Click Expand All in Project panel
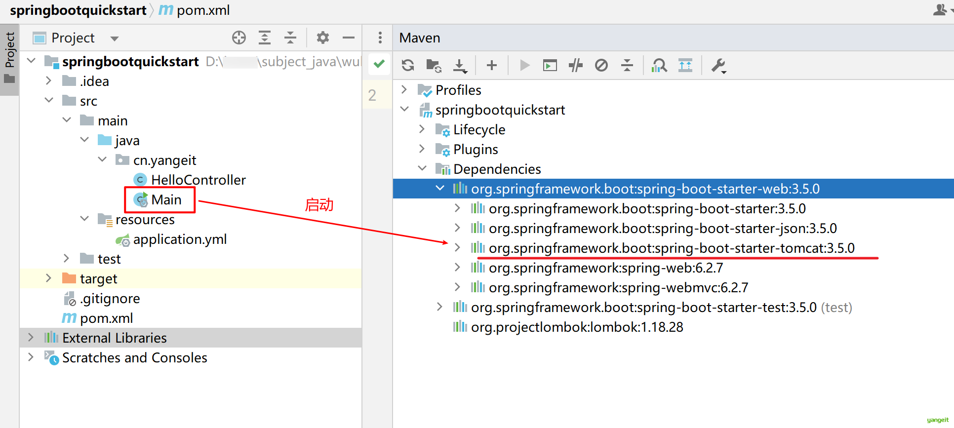Screen dimensions: 954x428 [x=265, y=38]
